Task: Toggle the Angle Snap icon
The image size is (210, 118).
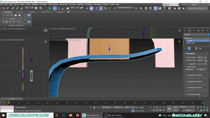Action: click(x=101, y=8)
